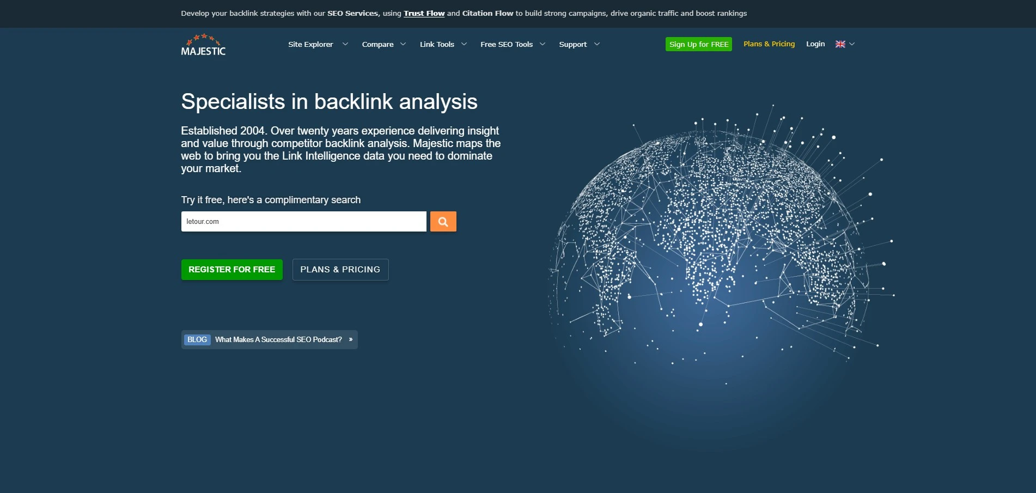
Task: Focus the letour.com search field
Action: click(304, 222)
